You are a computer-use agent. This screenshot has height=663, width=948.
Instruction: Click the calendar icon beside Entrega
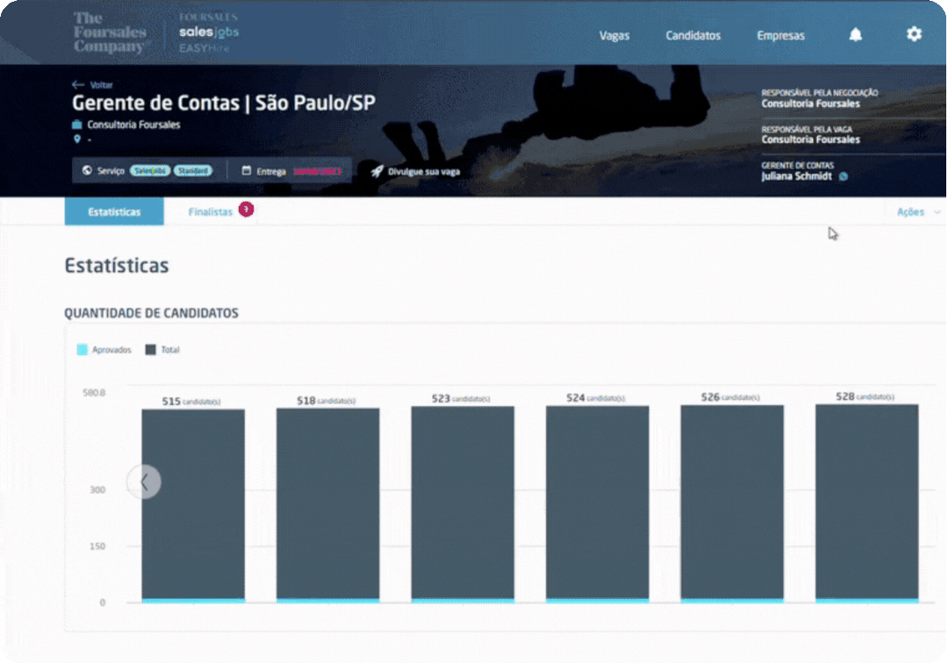click(246, 171)
